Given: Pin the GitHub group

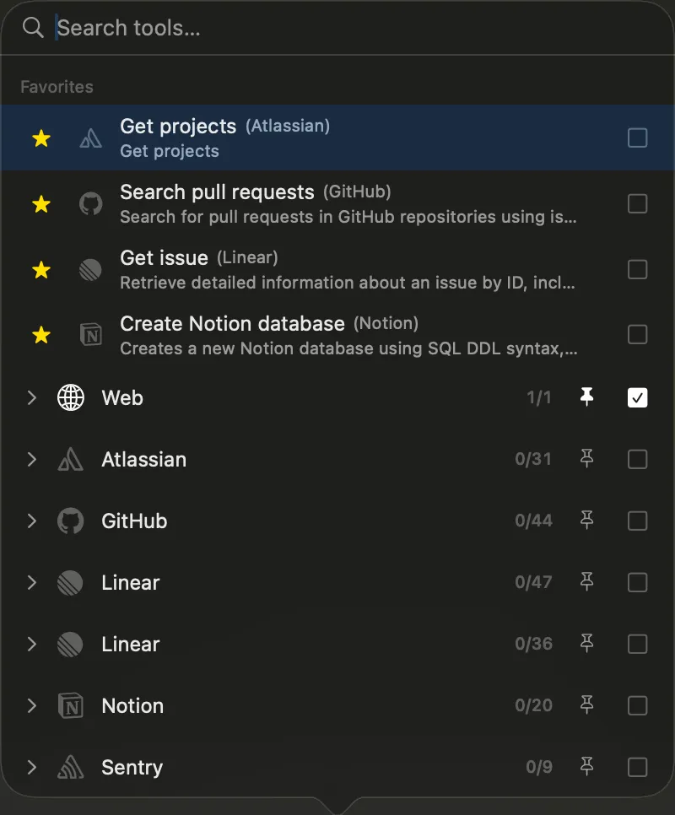Looking at the screenshot, I should (x=586, y=520).
